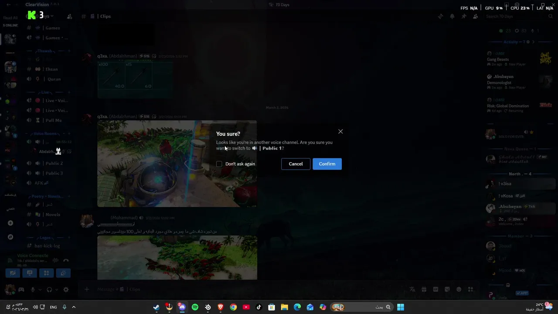558x314 pixels.
Task: Open Discord from the taskbar
Action: pos(182,307)
